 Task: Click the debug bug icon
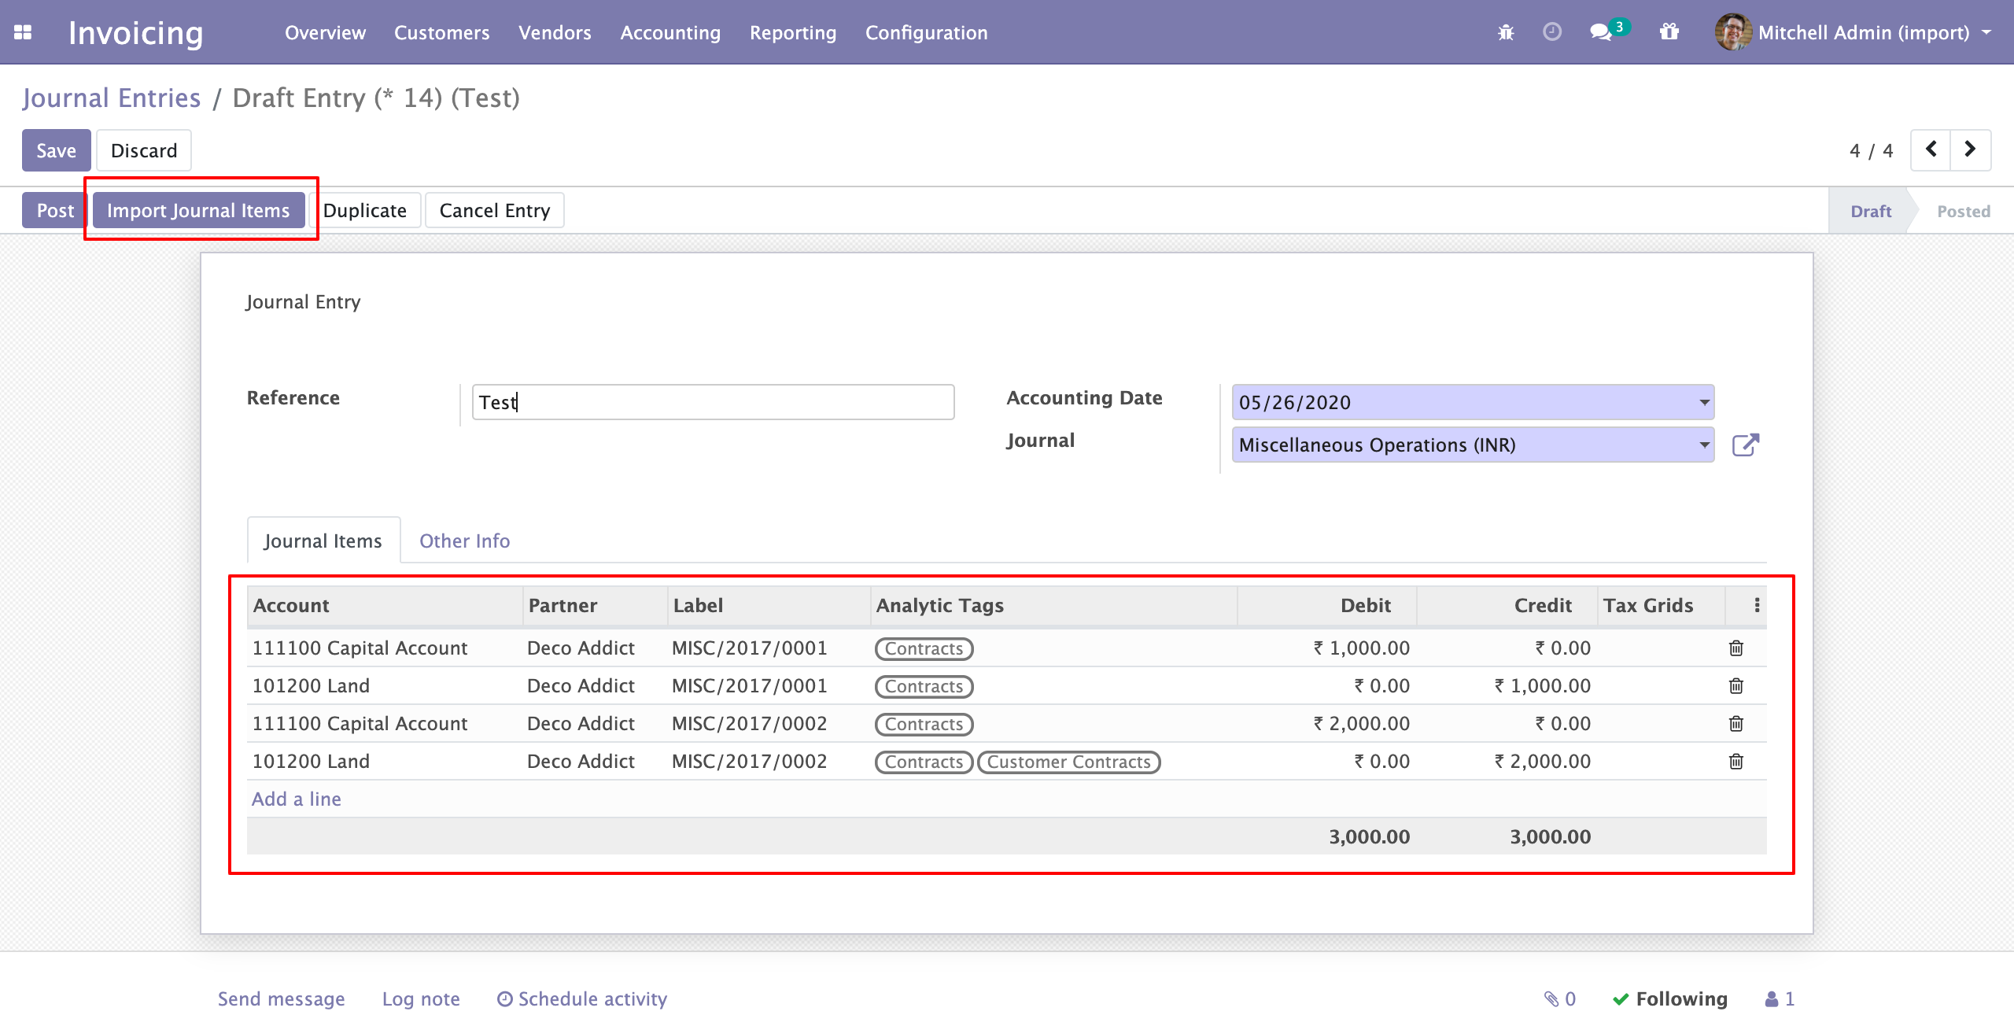pyautogui.click(x=1506, y=32)
